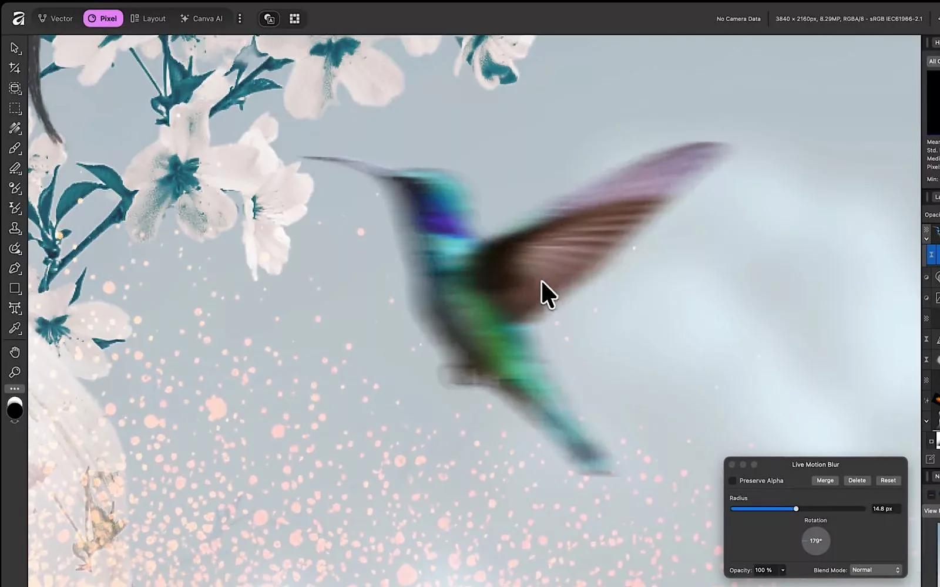The width and height of the screenshot is (940, 587).
Task: Click the Radius slider handle
Action: pos(796,509)
